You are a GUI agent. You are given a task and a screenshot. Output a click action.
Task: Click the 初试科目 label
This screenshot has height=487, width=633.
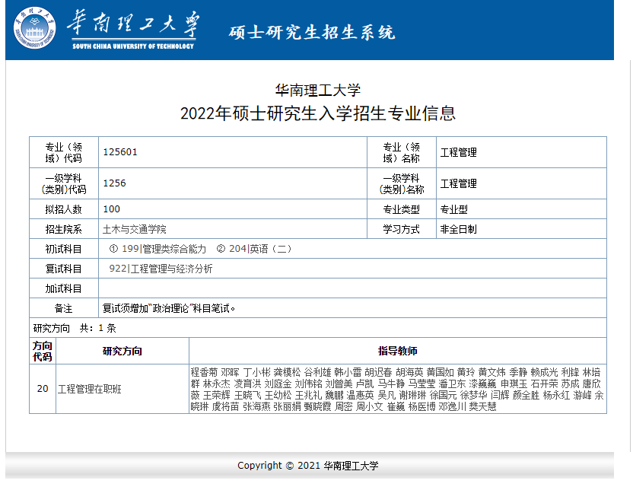pyautogui.click(x=64, y=249)
